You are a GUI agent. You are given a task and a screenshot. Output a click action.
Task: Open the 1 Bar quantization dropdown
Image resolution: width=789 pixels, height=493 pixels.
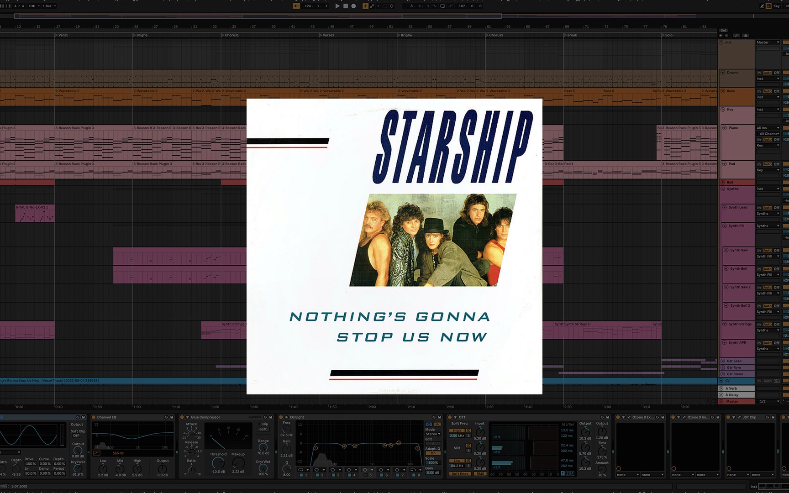click(x=49, y=6)
